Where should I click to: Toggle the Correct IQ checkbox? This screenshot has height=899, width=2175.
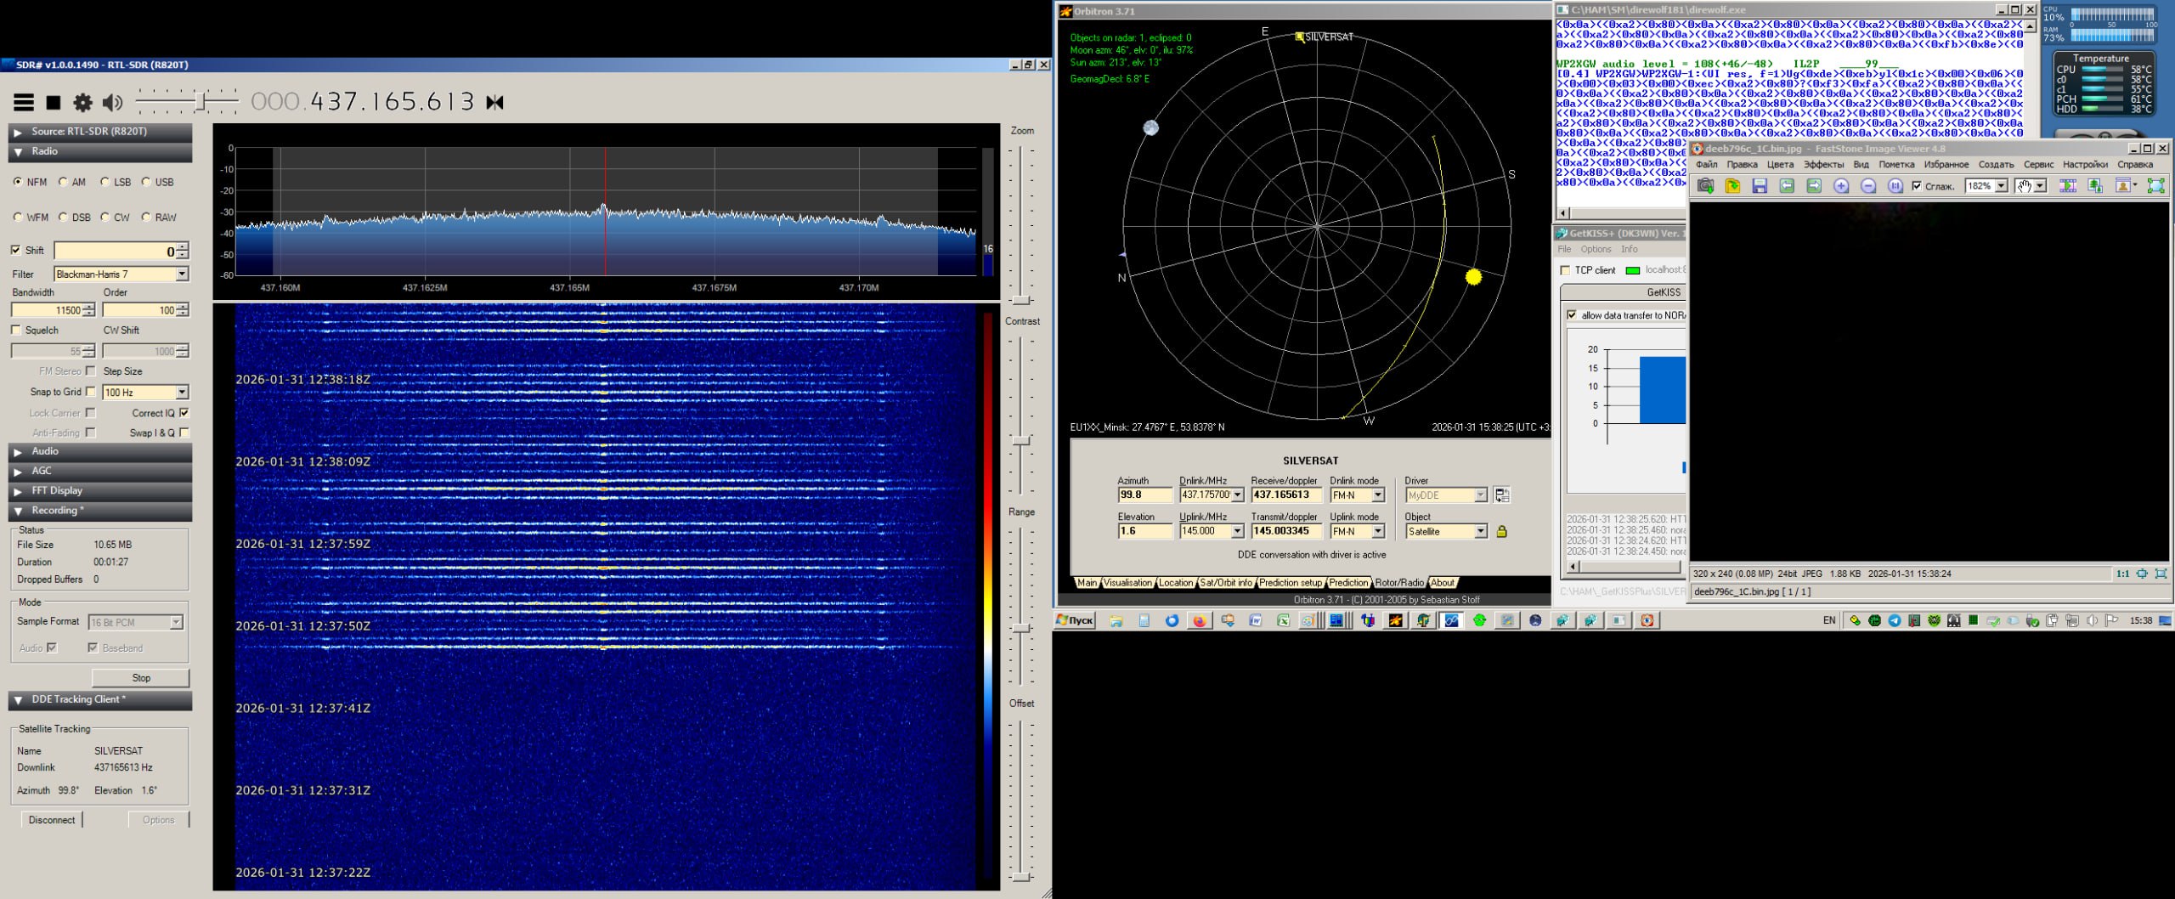[x=184, y=413]
